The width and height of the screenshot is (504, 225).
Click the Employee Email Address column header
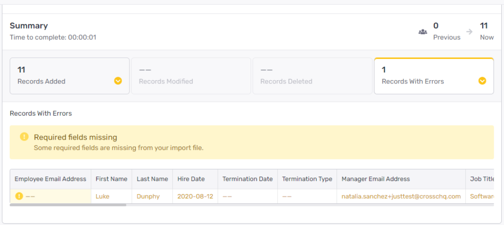point(50,179)
